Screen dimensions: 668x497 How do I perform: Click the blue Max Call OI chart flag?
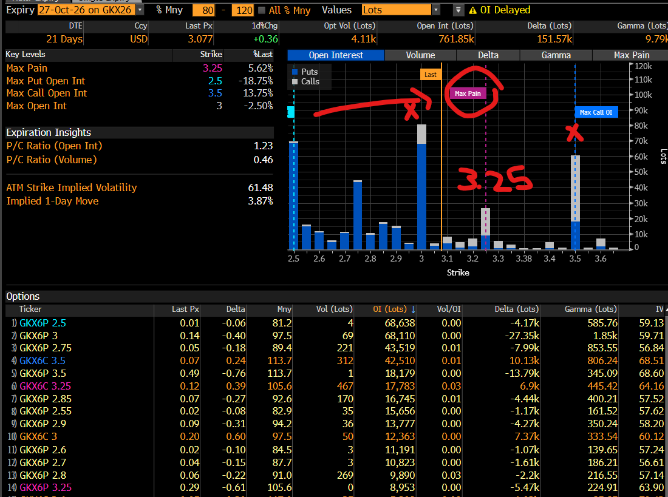596,112
